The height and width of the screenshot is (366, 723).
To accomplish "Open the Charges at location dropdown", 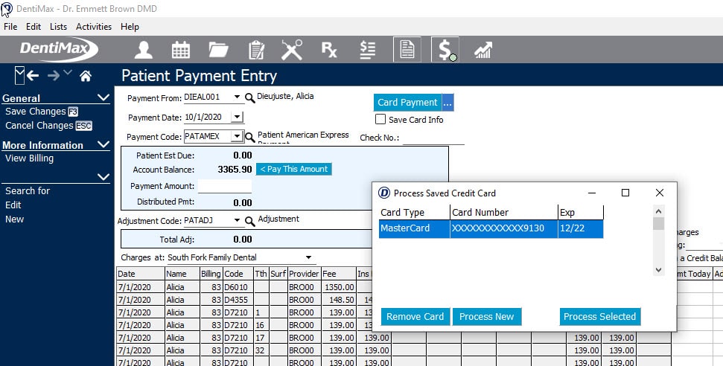I will tap(308, 257).
